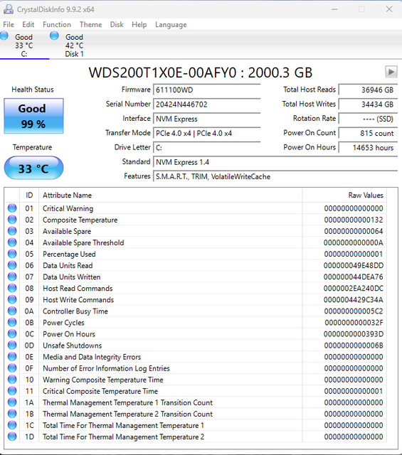
Task: Click status orb for row ID 1A
Action: pyautogui.click(x=12, y=402)
